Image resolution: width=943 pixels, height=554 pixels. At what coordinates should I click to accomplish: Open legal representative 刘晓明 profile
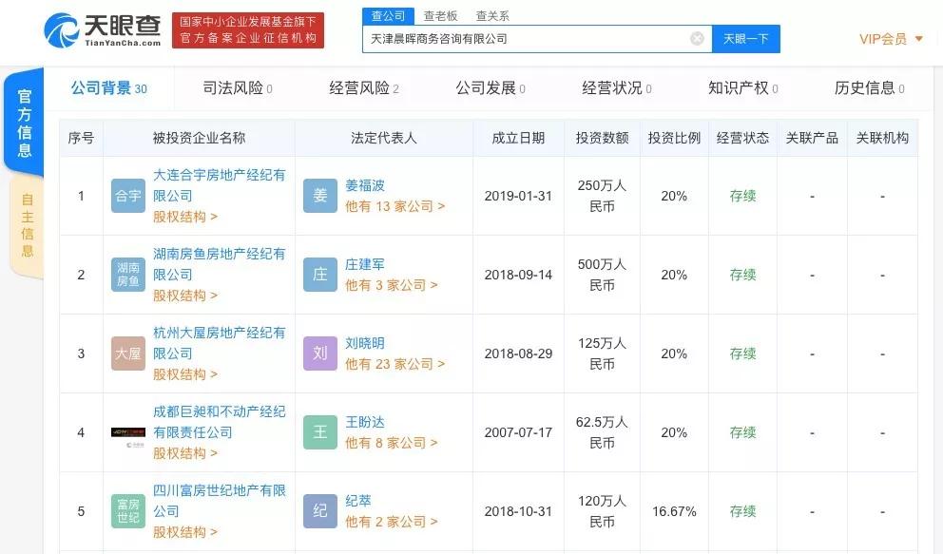point(364,343)
